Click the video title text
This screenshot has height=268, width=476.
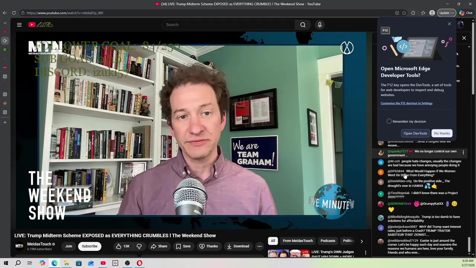point(115,236)
